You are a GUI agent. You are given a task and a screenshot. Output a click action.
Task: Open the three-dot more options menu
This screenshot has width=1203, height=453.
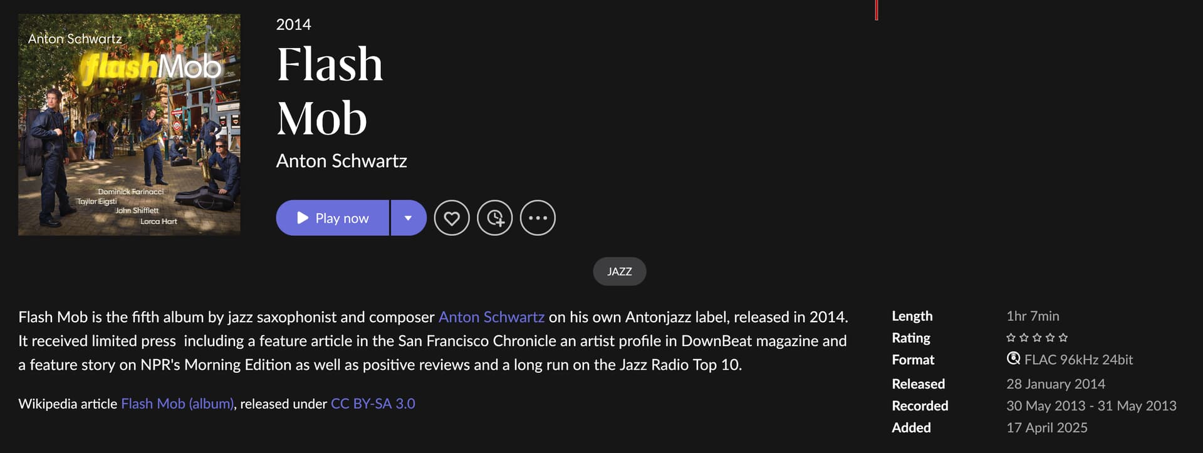pos(538,218)
